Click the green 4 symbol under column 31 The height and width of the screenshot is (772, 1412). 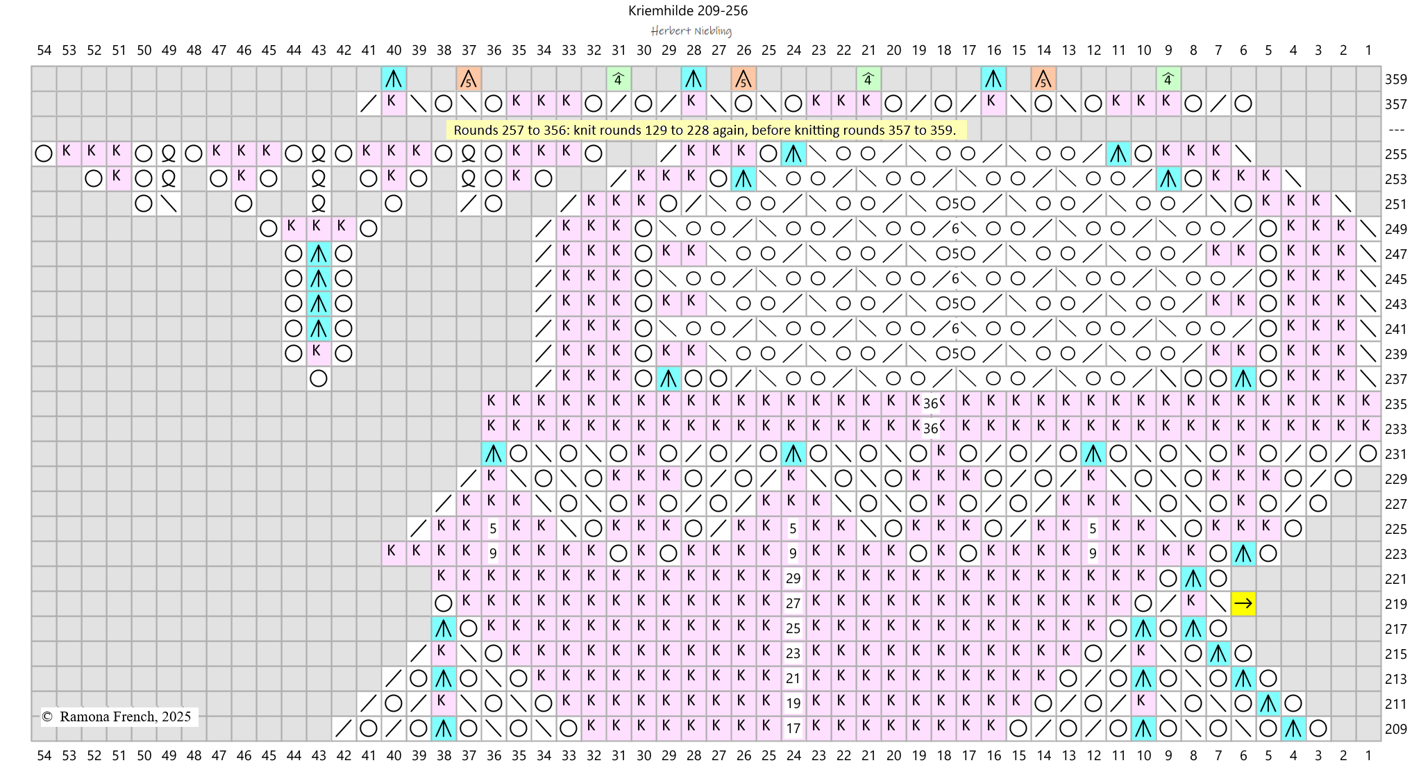[x=618, y=79]
